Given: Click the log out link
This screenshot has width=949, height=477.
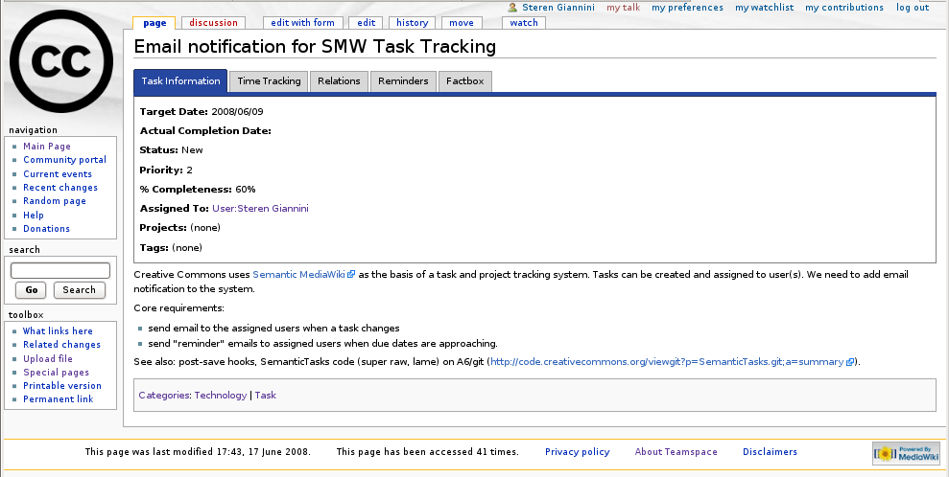Looking at the screenshot, I should click(912, 8).
